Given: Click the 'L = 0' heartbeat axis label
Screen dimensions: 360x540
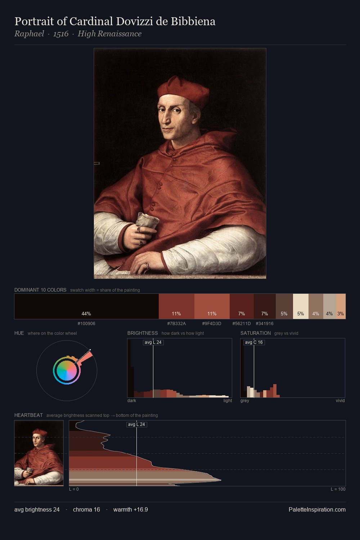Looking at the screenshot, I should click(74, 489).
